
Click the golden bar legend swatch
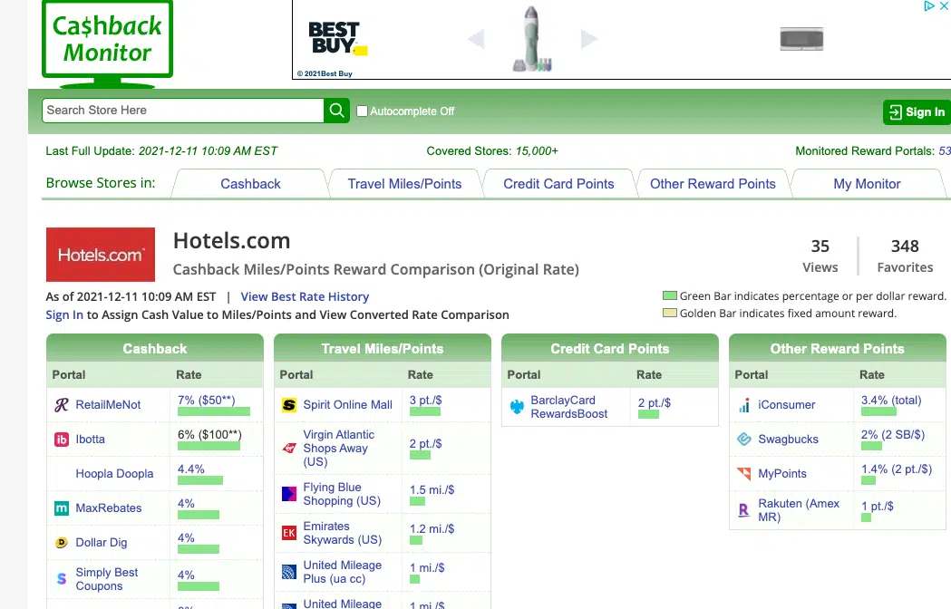[670, 313]
